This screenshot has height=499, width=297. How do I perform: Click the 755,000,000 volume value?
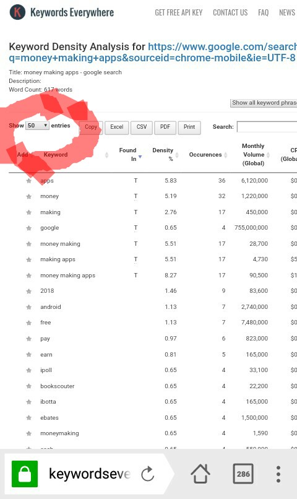(251, 228)
